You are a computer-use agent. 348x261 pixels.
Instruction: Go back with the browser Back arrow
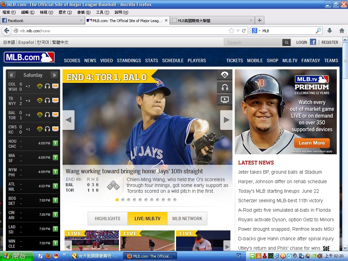7,31
